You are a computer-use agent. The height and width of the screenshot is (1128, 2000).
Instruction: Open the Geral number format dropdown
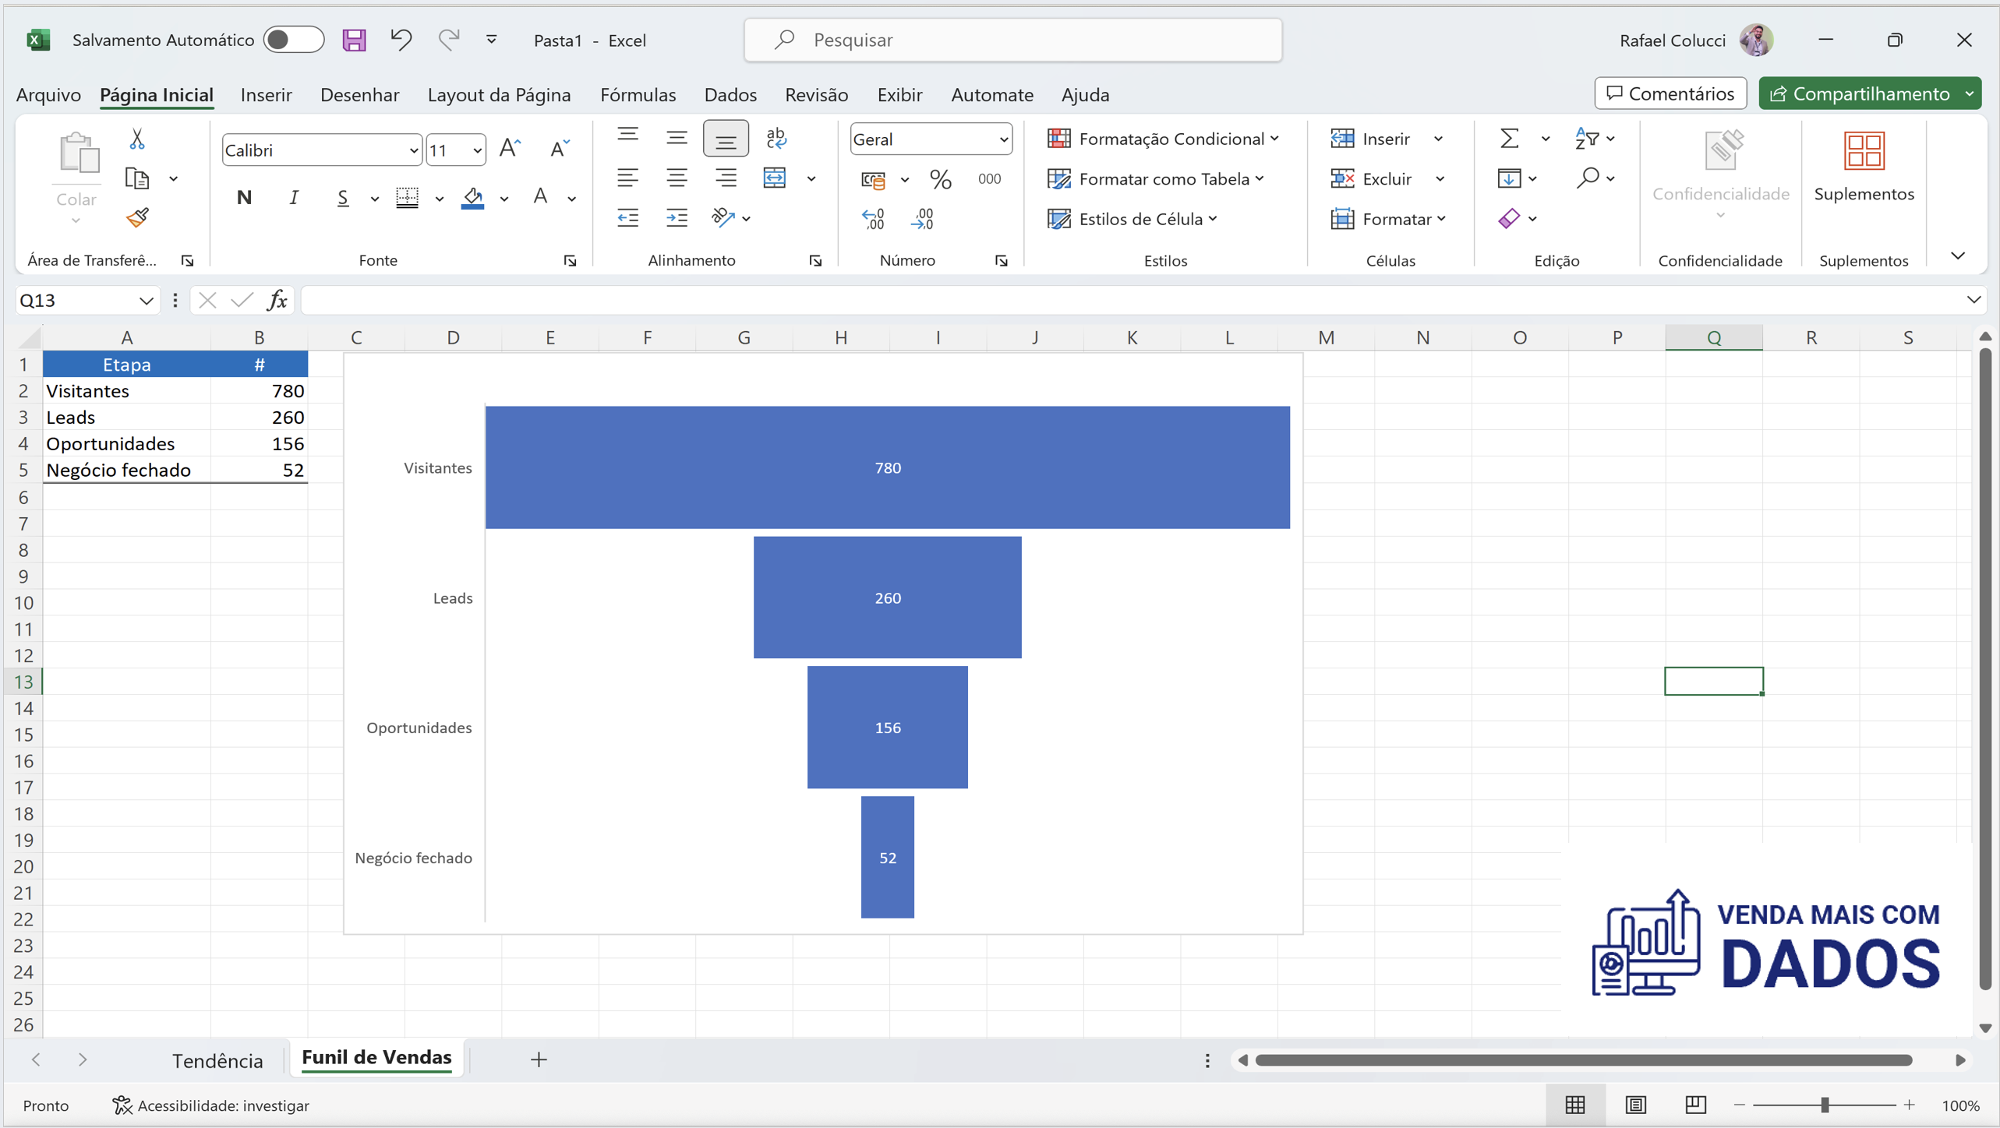click(1003, 139)
